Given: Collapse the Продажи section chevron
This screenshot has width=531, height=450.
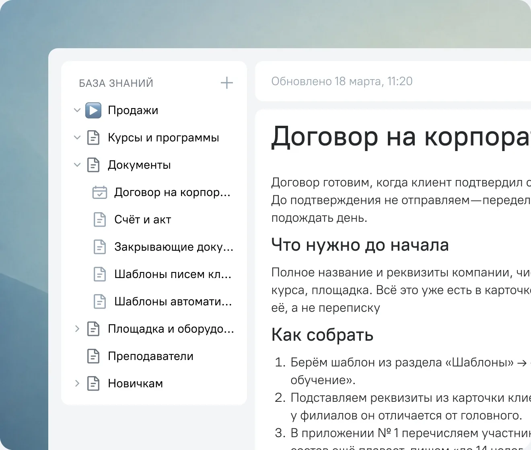Looking at the screenshot, I should pos(77,110).
